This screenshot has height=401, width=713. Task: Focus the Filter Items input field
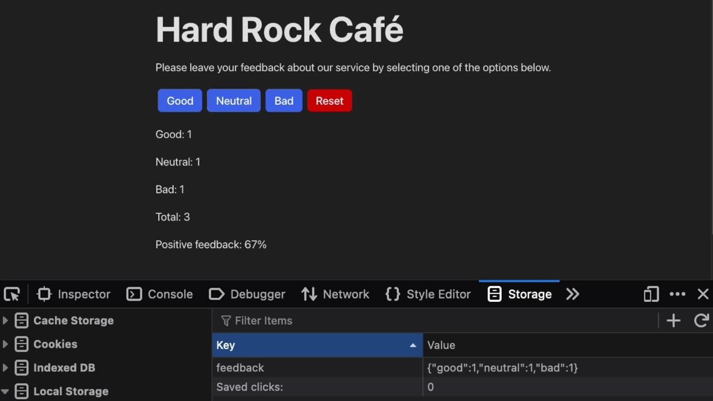click(x=434, y=321)
